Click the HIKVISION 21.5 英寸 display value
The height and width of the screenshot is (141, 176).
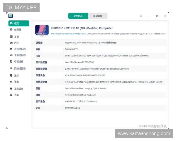tap(81, 101)
